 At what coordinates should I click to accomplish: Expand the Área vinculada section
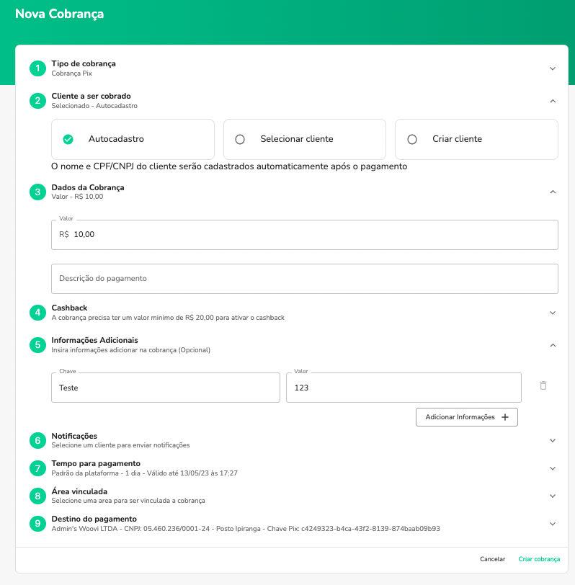click(553, 496)
